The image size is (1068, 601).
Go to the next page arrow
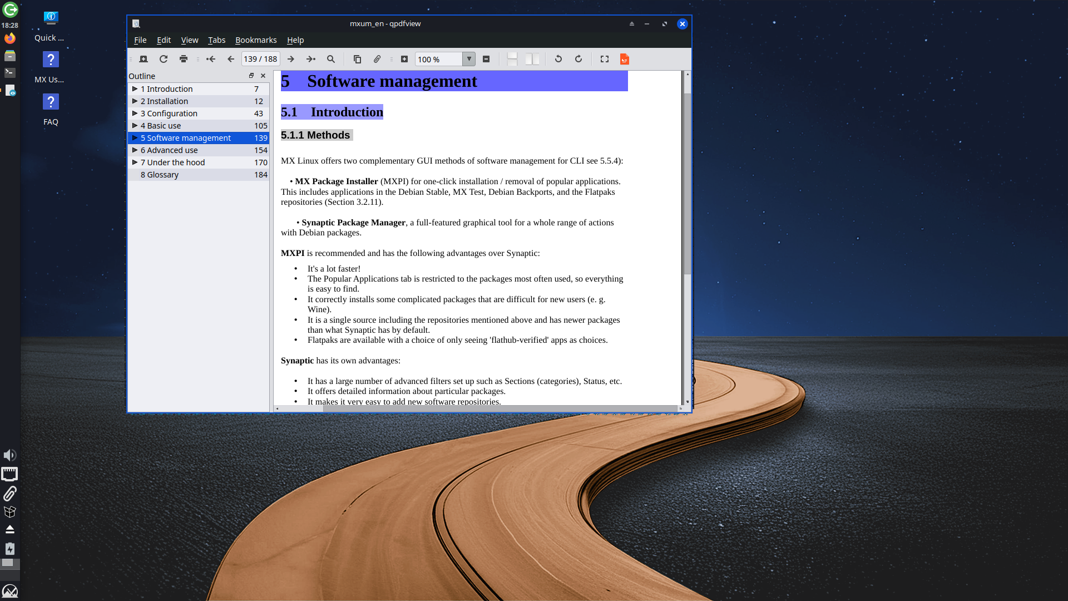291,59
